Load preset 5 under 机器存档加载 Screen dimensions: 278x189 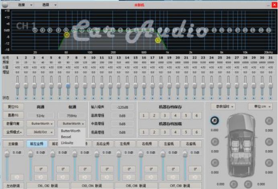click(x=186, y=132)
